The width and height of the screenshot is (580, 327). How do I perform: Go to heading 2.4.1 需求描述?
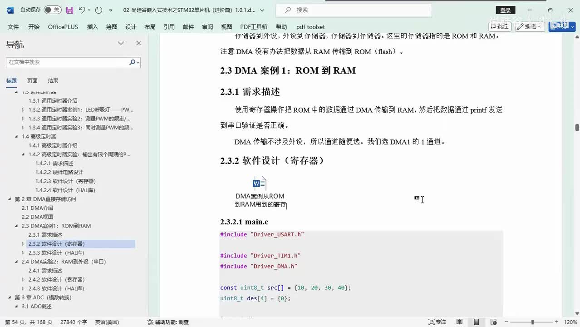45,271
